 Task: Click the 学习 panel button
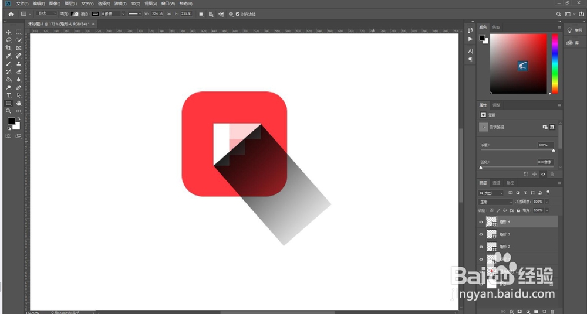click(x=575, y=30)
